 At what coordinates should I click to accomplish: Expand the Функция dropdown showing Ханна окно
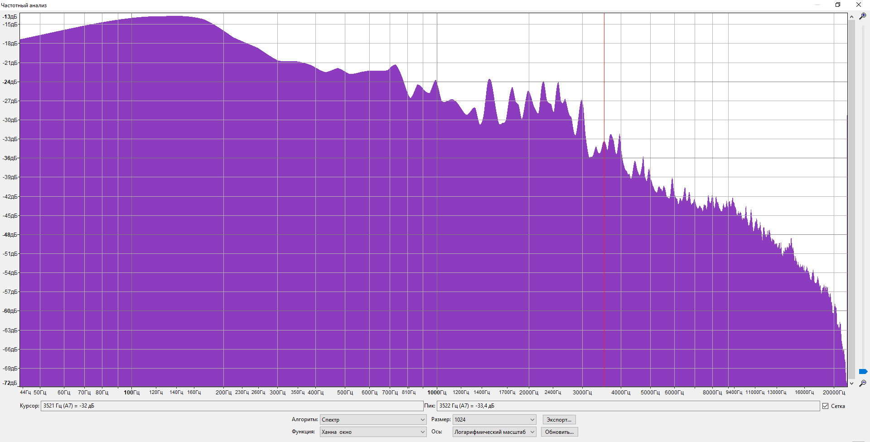[373, 432]
